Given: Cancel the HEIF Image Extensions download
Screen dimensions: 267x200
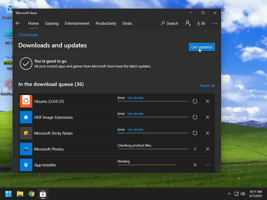Looking at the screenshot, I should pos(207,117).
